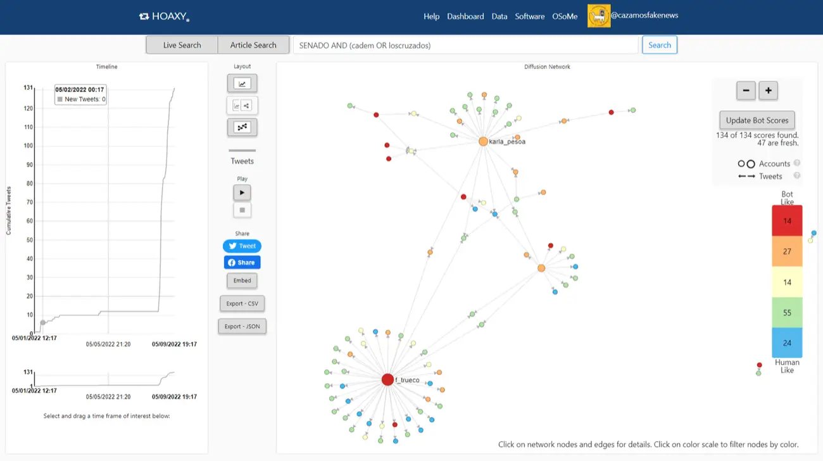Choose the combined timeline and network layout
This screenshot has height=461, width=823.
coord(242,106)
